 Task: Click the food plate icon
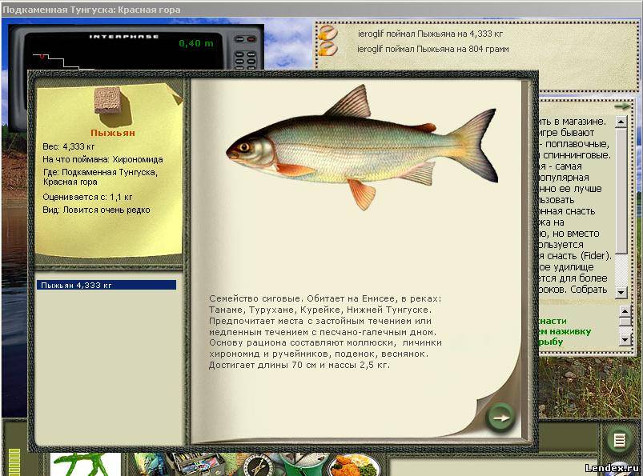(x=349, y=465)
